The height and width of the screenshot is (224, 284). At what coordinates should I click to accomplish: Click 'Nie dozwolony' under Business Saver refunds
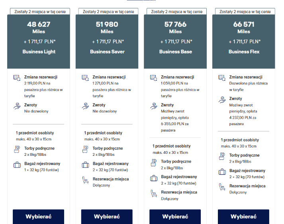[x=104, y=111]
